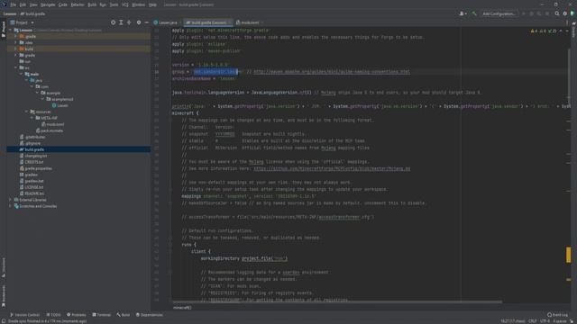This screenshot has width=577, height=324.
Task: Open Search Everywhere magnifier icon
Action: click(557, 13)
